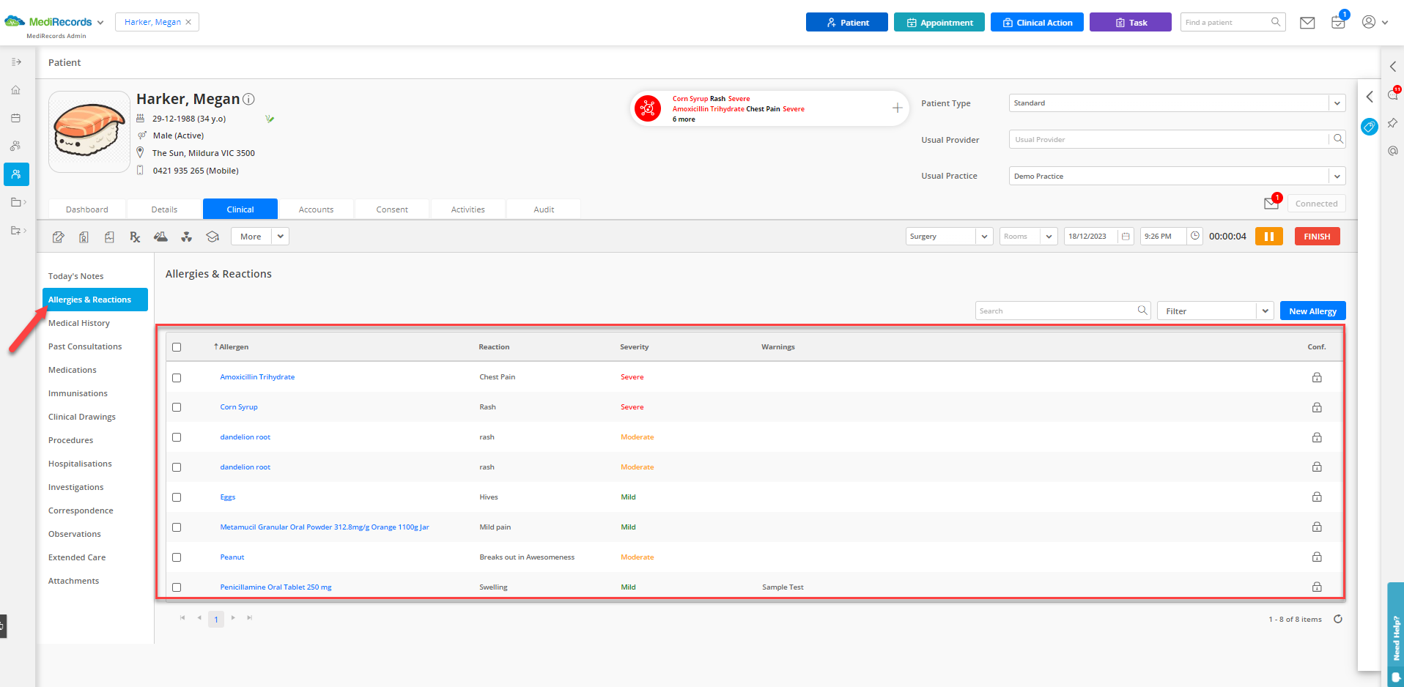
Task: Click the lock icon for Amoxicillin Trihydrate row
Action: (x=1317, y=377)
